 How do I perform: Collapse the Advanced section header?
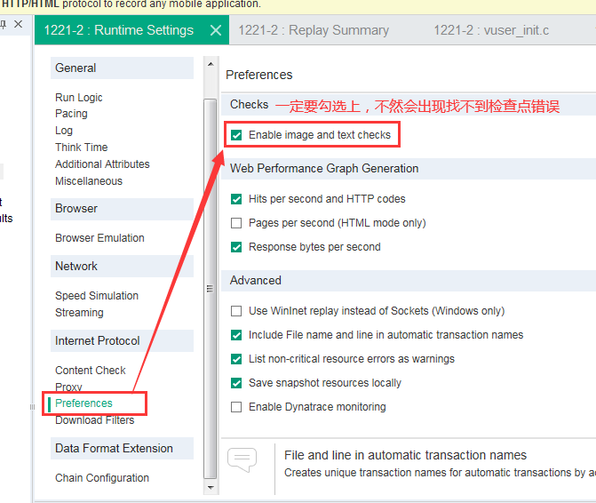(409, 281)
